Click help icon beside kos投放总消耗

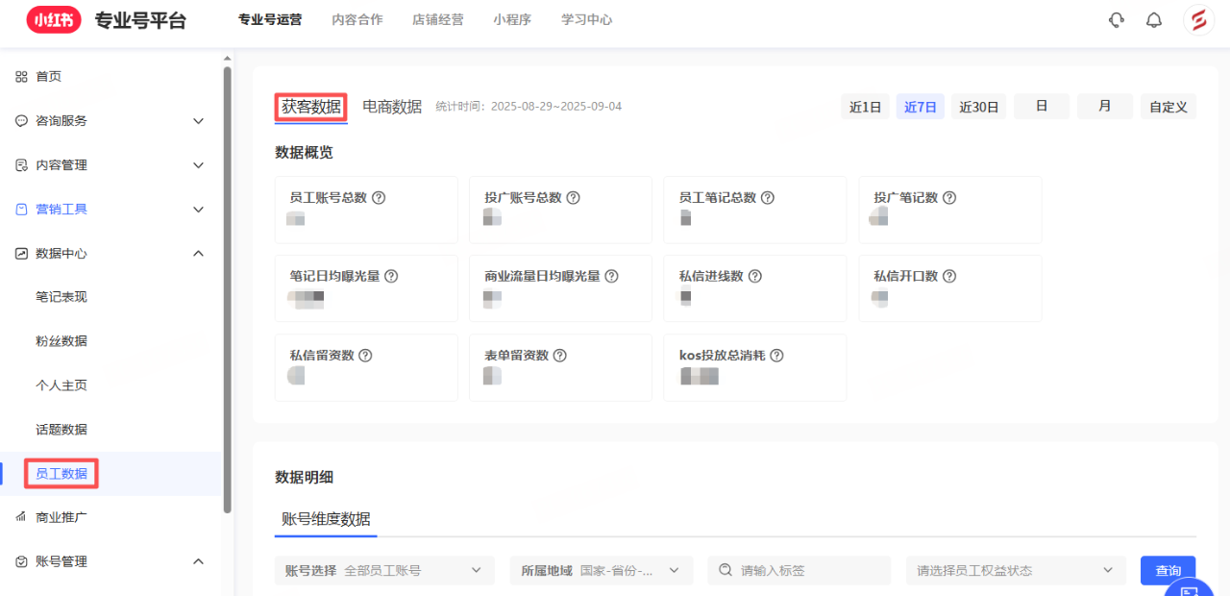coord(776,356)
